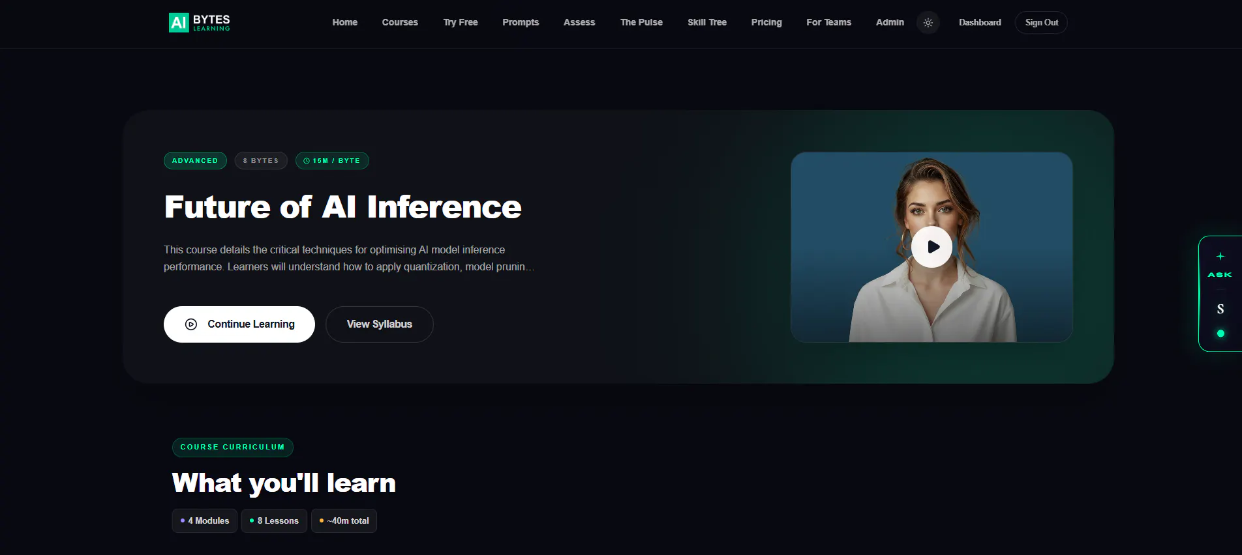
Task: Click the 4 Modules chip
Action: point(205,521)
